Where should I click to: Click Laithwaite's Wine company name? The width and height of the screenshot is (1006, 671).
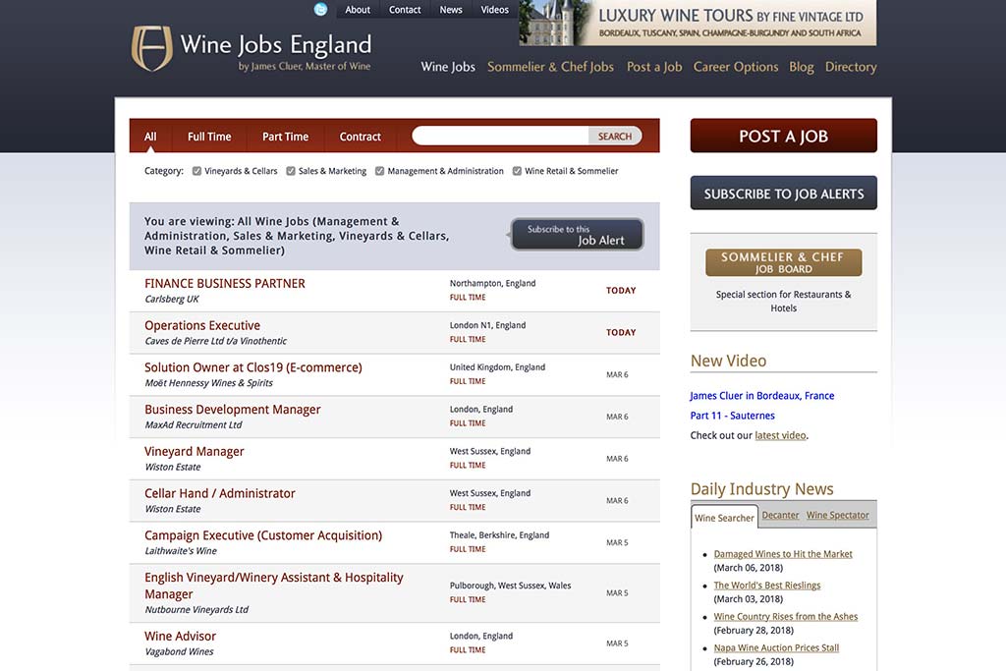click(181, 551)
